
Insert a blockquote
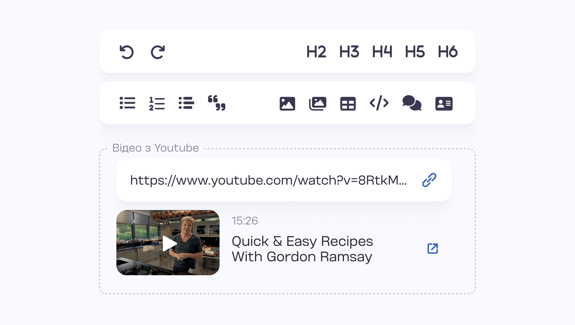(x=217, y=103)
